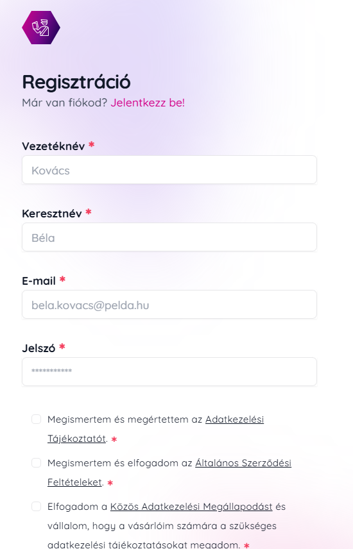353x549 pixels.
Task: Follow the Közös Adatkezelési Megállapodást link
Action: (x=191, y=507)
